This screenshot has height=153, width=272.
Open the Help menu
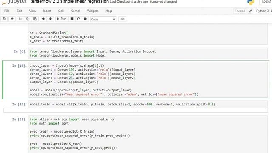pyautogui.click(x=109, y=11)
